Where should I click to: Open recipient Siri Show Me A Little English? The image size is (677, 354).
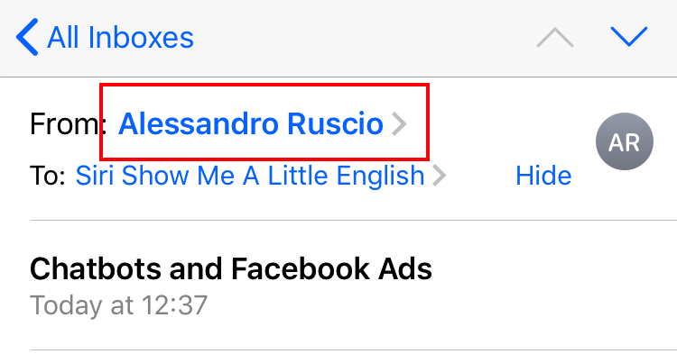[x=250, y=176]
